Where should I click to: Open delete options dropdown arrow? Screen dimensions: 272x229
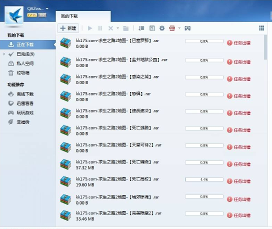point(118,28)
